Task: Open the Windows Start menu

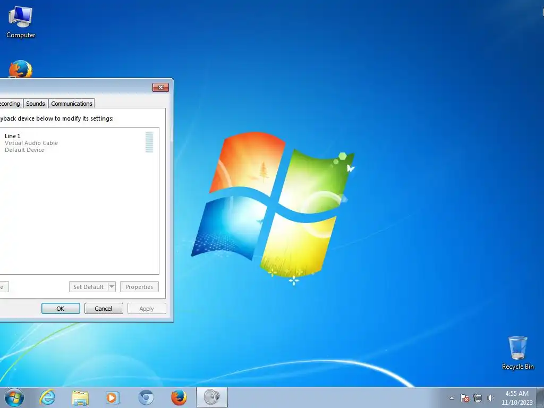Action: point(14,397)
